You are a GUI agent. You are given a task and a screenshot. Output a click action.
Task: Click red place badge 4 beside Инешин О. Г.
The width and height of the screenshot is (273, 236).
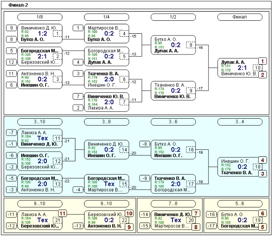point(263,160)
